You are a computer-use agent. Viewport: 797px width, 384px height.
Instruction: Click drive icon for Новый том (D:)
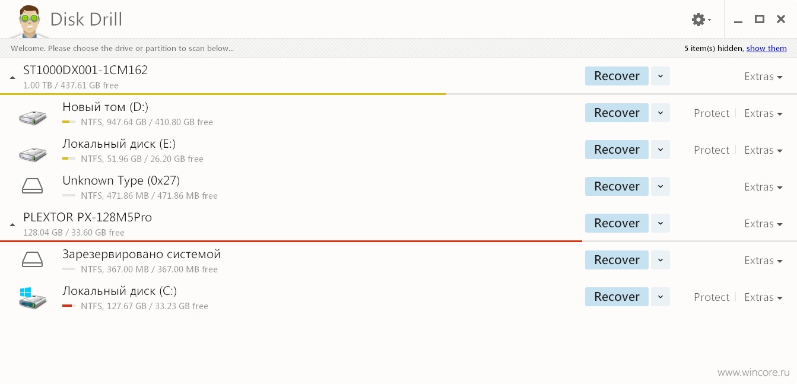[x=33, y=117]
